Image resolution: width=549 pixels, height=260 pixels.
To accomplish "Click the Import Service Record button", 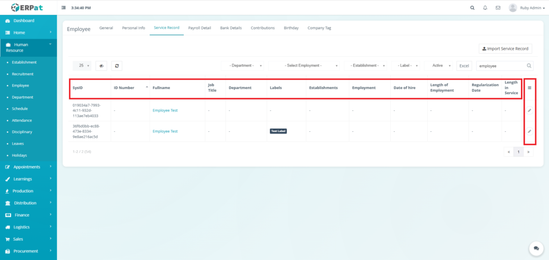I will click(x=505, y=49).
